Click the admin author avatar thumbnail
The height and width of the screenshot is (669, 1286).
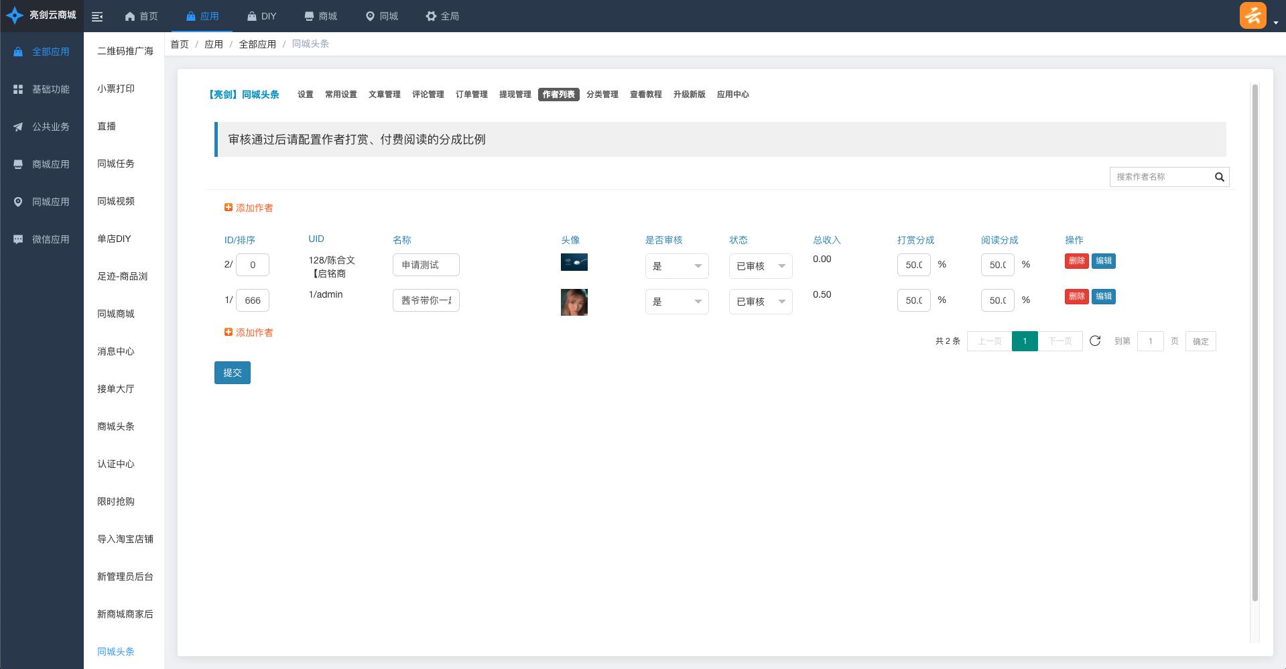tap(574, 302)
